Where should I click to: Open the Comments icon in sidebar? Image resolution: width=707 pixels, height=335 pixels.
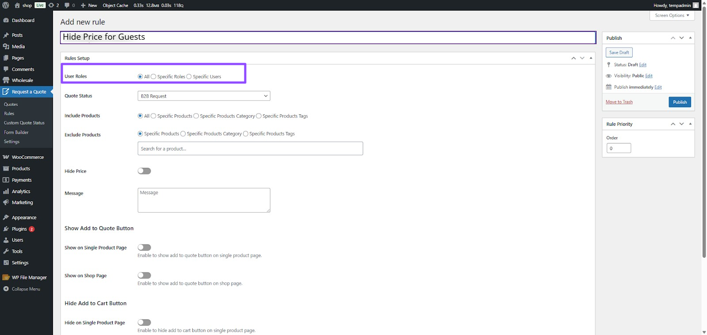point(6,69)
